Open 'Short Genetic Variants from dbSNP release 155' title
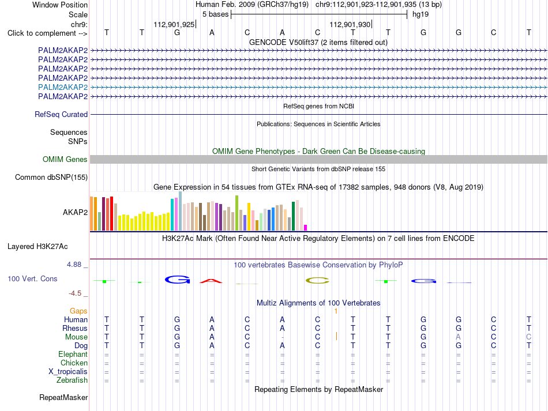Viewport: 548px width, 411px height. [x=318, y=169]
